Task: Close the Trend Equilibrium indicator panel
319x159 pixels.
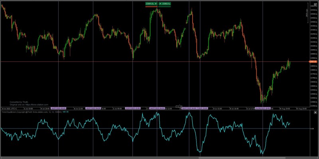Action: click(315, 112)
